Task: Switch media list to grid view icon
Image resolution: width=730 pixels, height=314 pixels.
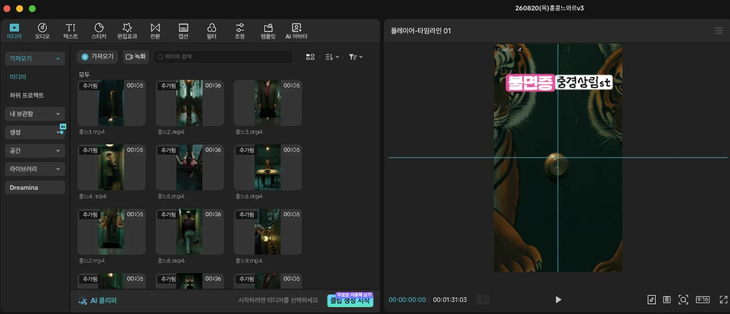Action: [310, 57]
